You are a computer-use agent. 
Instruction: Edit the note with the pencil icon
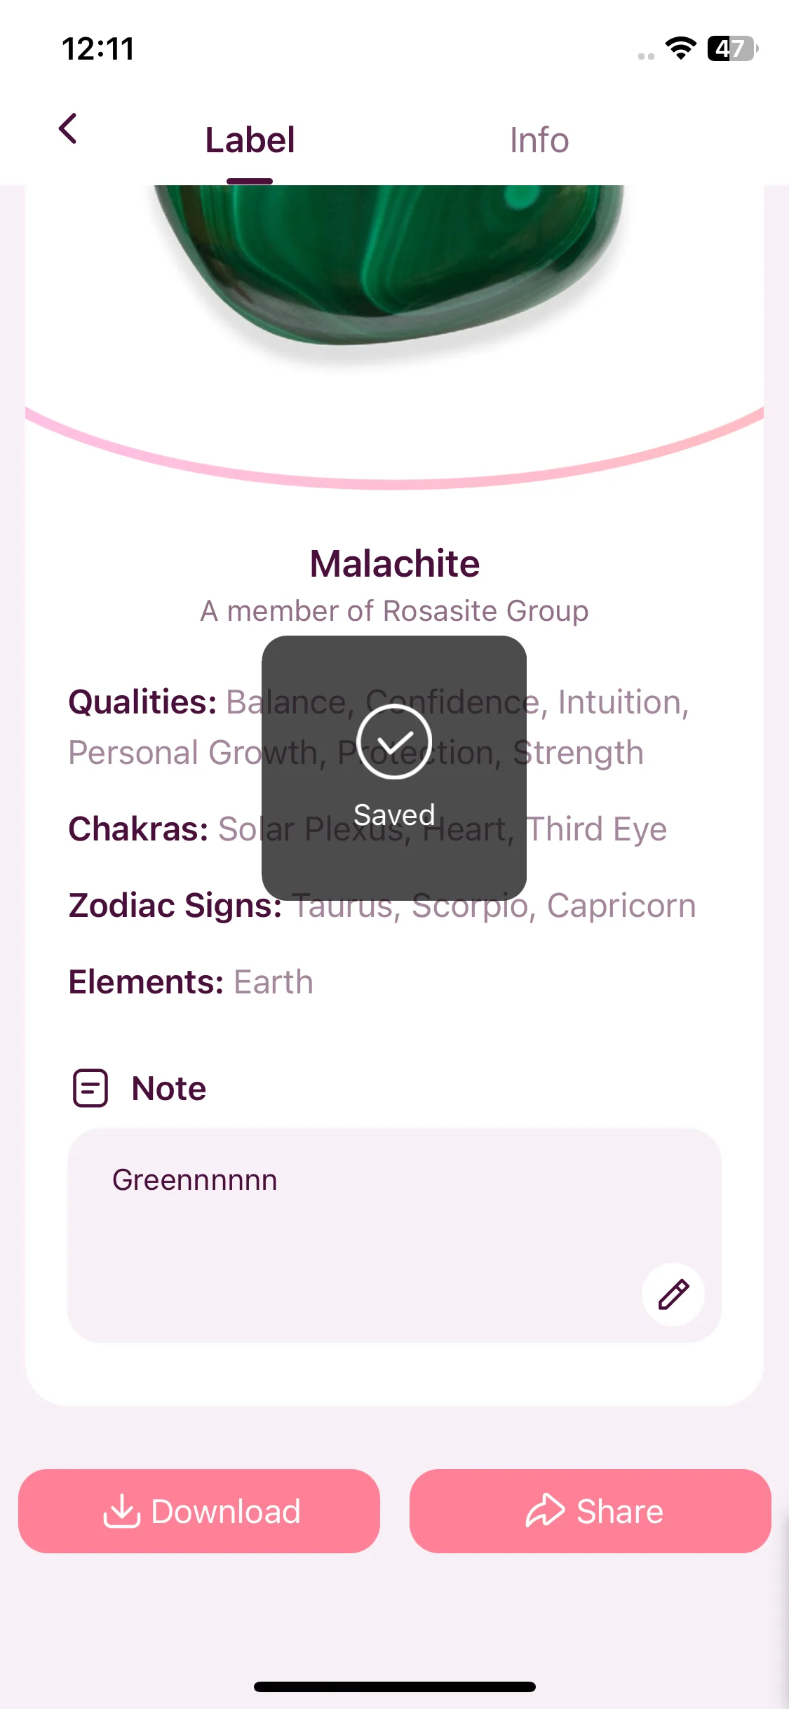click(673, 1294)
